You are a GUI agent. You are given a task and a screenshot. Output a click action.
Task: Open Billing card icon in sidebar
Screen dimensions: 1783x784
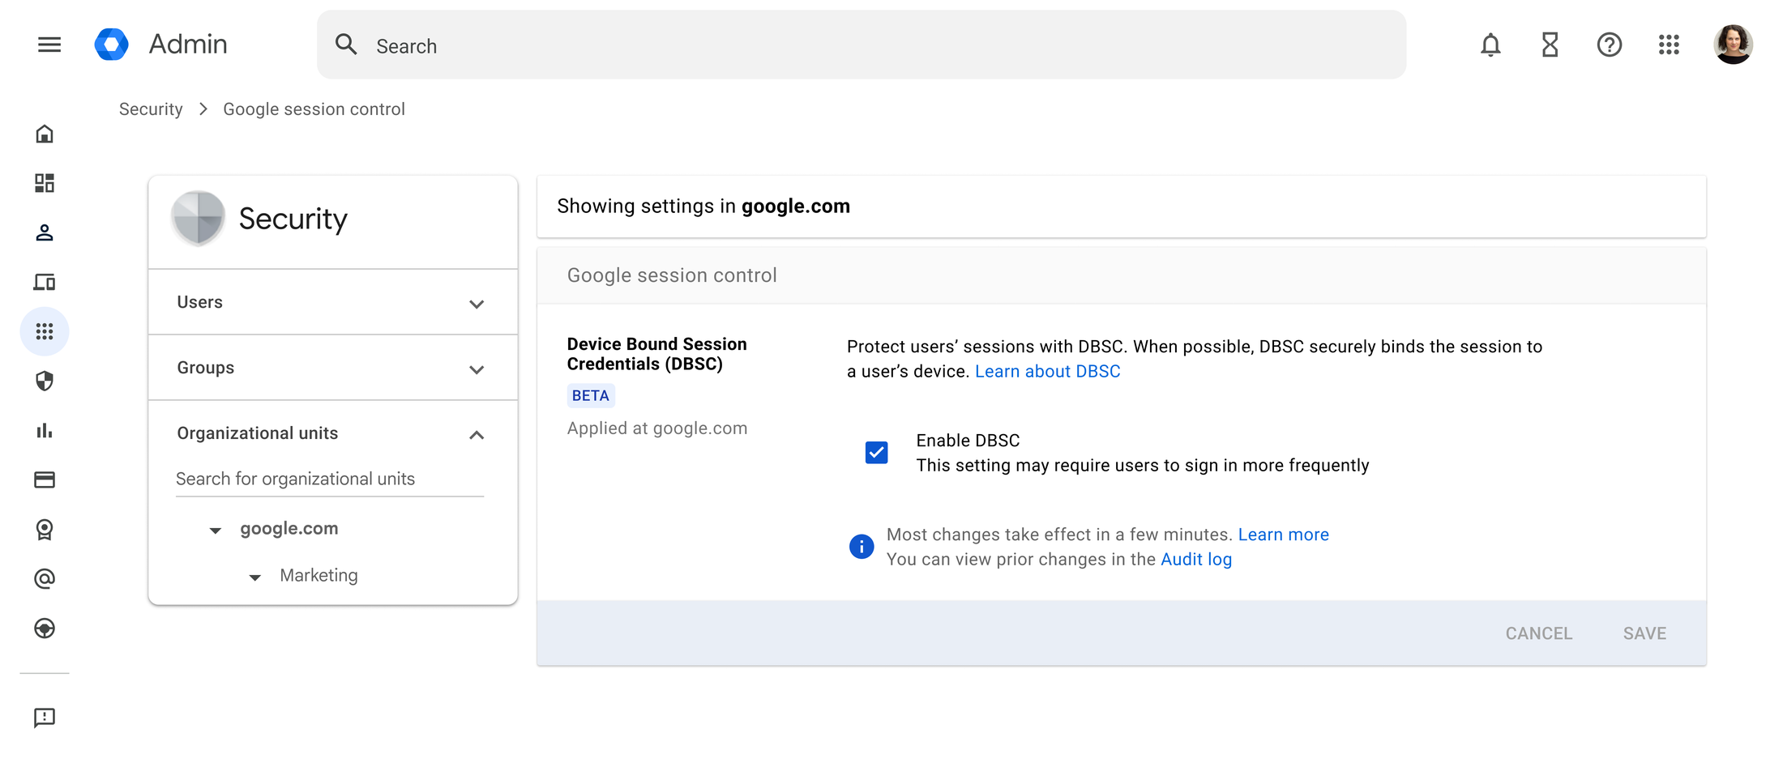coord(45,479)
